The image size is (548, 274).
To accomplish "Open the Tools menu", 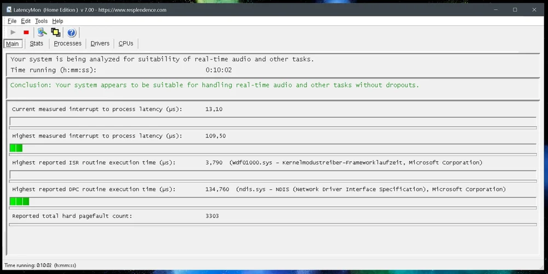I will point(41,21).
